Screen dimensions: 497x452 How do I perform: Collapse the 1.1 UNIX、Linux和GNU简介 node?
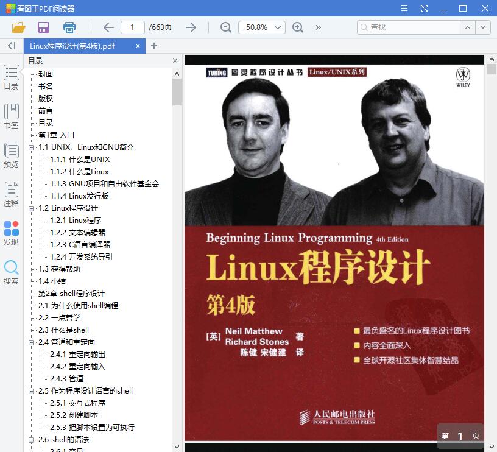tap(32, 147)
